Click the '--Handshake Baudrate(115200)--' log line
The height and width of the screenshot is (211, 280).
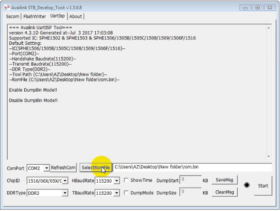[x=43, y=59]
